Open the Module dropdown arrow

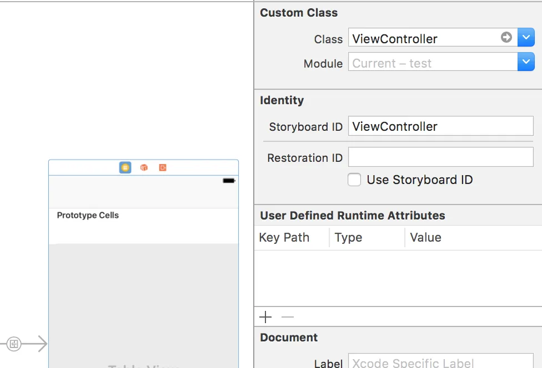[x=526, y=62]
